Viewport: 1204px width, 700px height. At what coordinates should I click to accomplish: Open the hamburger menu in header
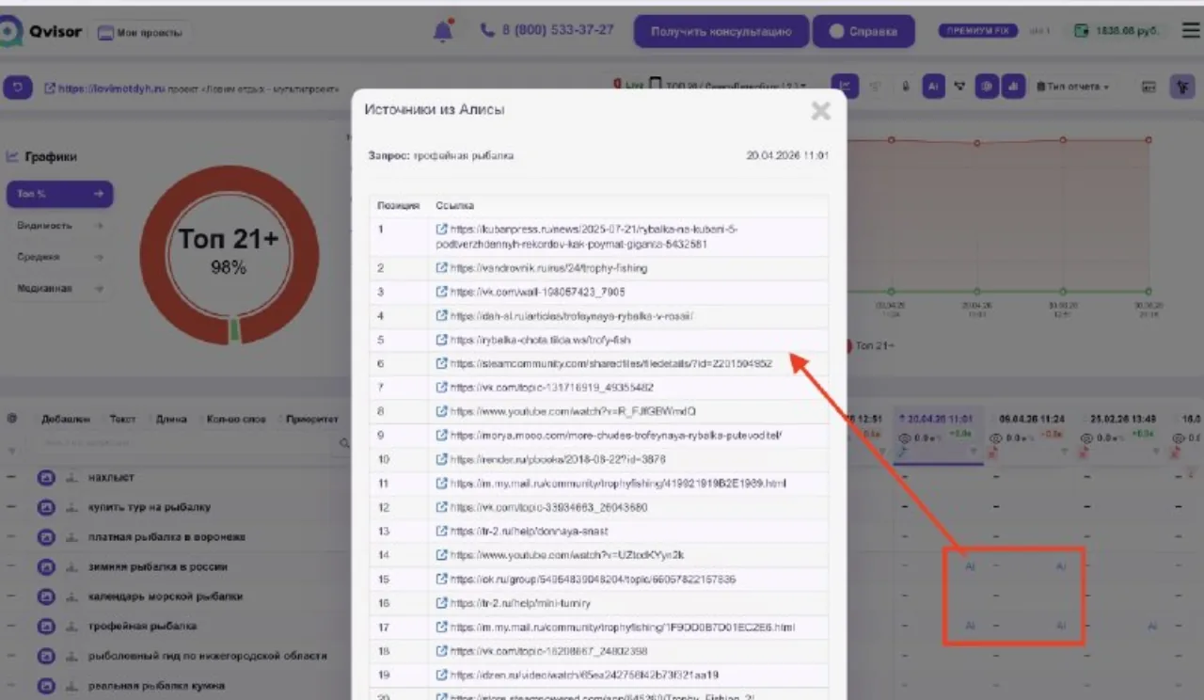click(x=1191, y=31)
